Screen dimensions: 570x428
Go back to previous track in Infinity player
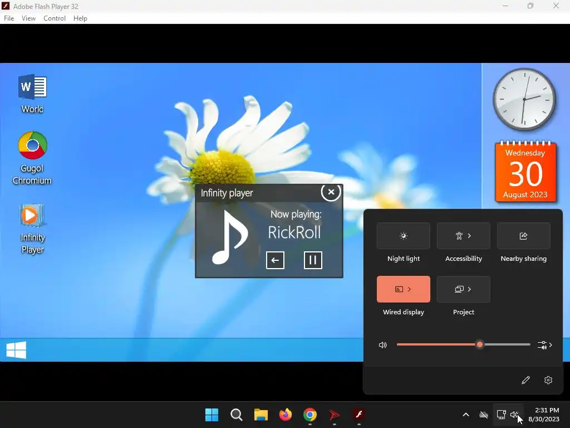tap(275, 260)
